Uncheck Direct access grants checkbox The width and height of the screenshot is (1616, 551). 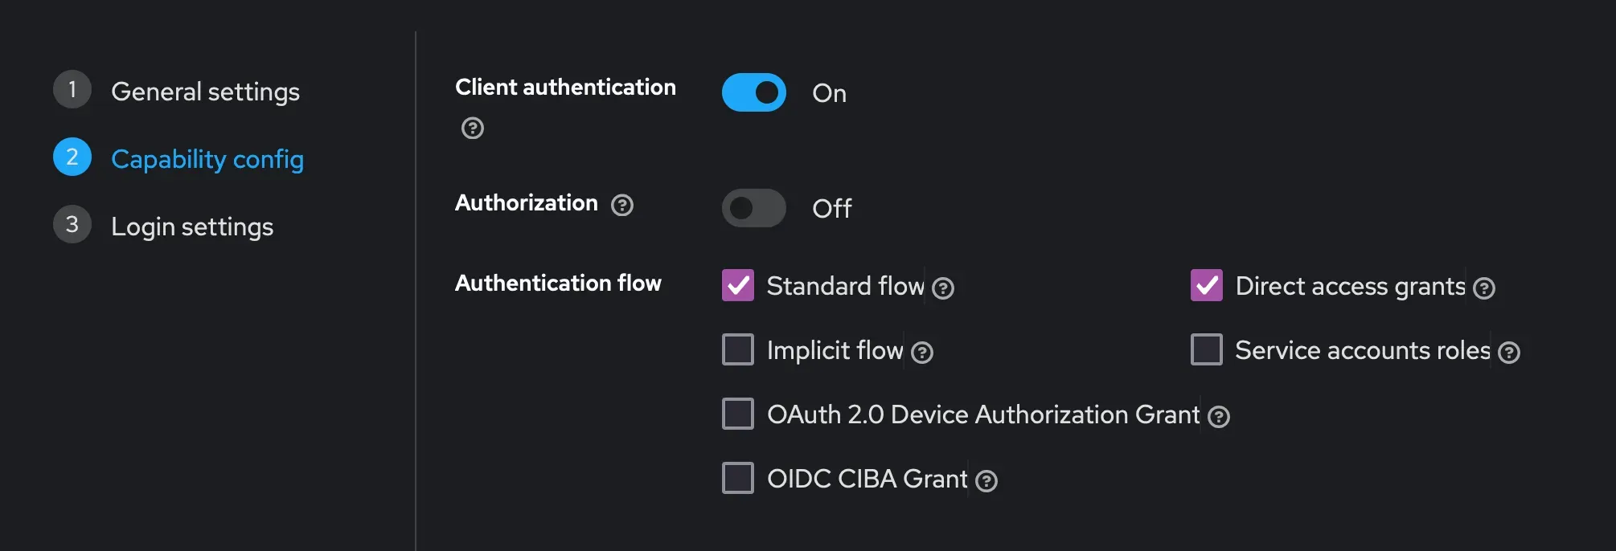1207,285
